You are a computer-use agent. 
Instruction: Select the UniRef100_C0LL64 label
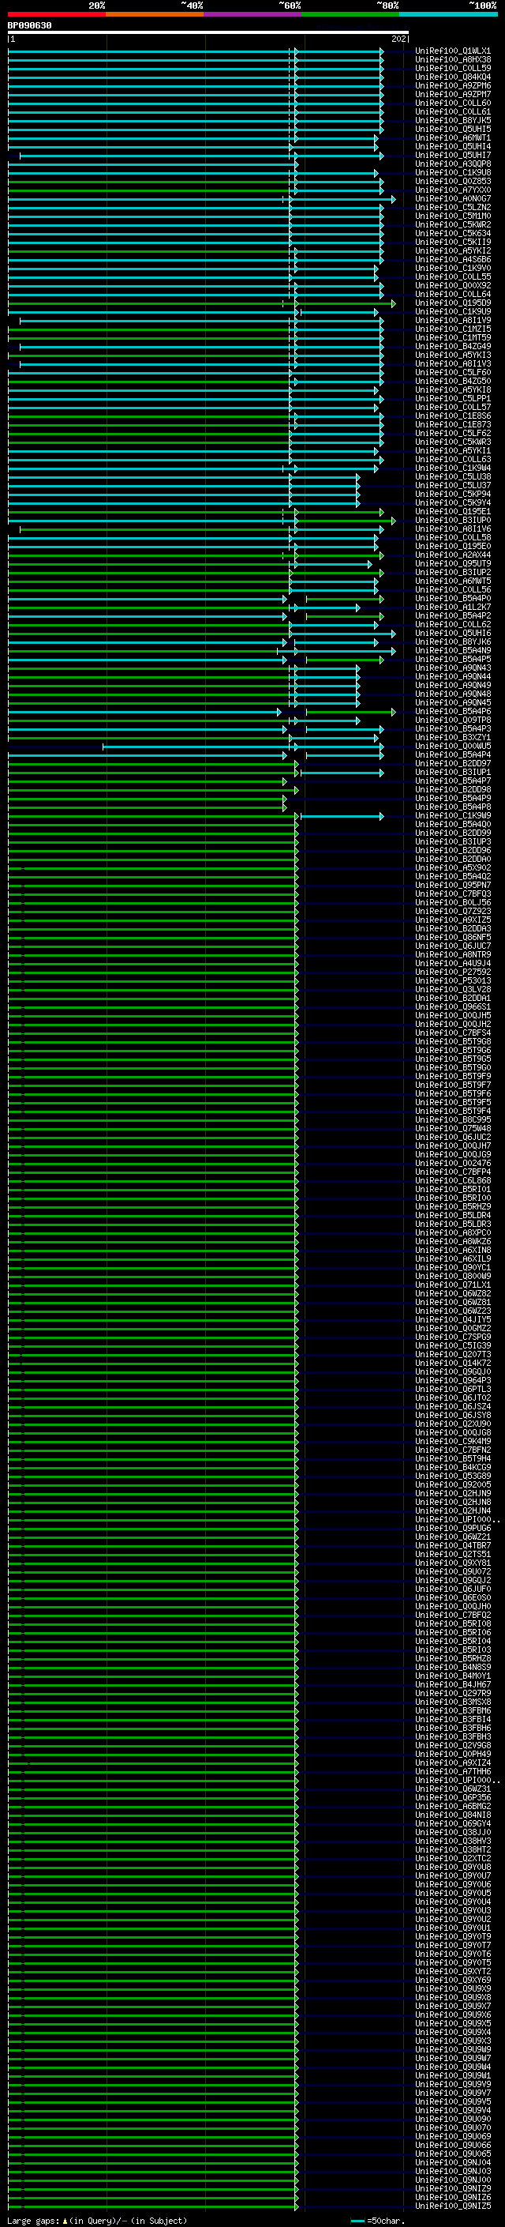pos(453,294)
